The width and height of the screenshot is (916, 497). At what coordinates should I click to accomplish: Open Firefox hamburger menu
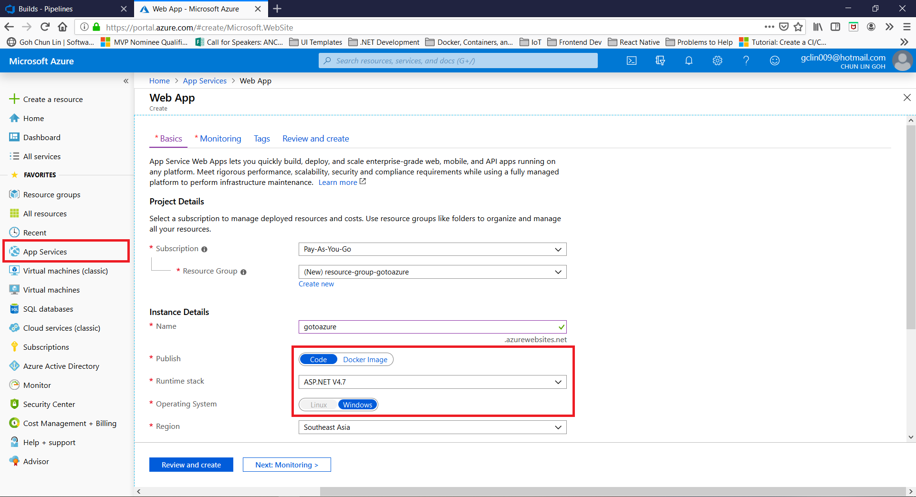907,27
